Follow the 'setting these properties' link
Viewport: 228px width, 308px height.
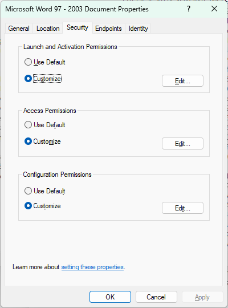(x=92, y=267)
